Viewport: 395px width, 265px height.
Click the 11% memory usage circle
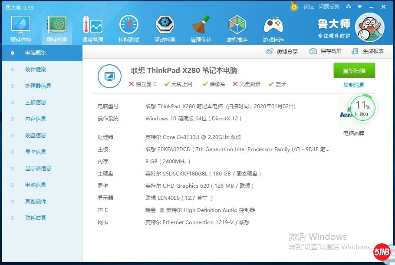coord(362,107)
